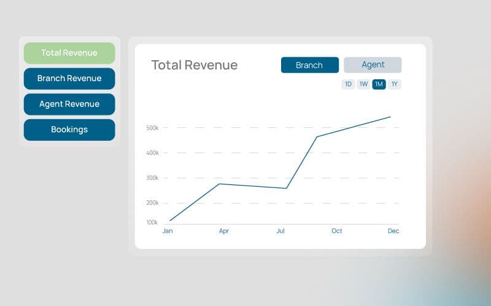Open the Branch Revenue section
The image size is (491, 306).
[x=69, y=79]
